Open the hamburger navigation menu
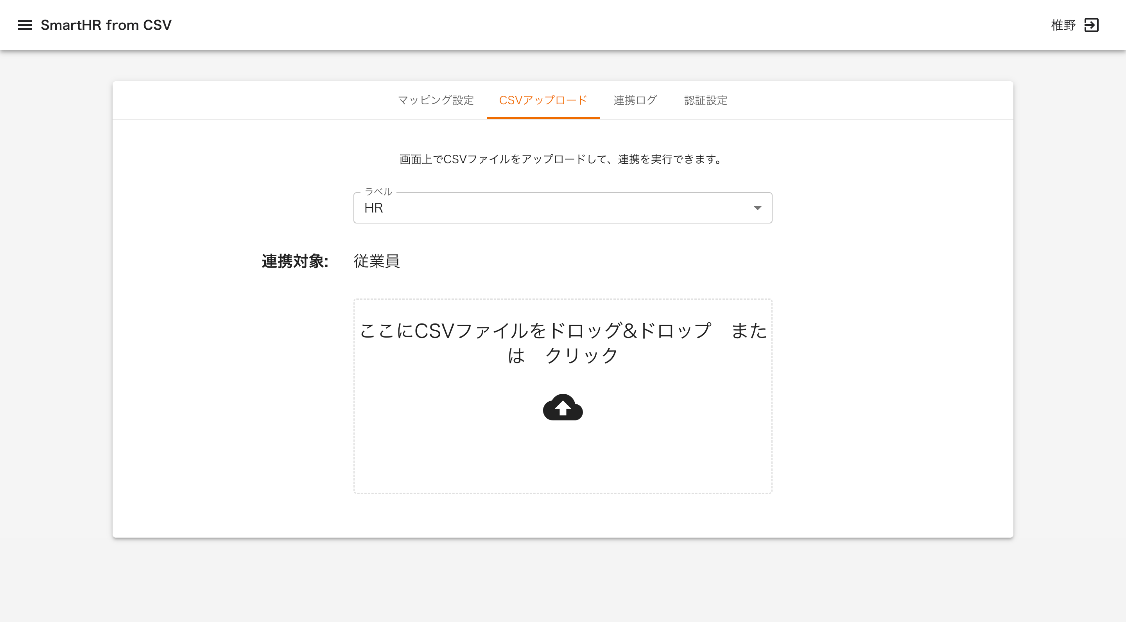 tap(25, 25)
